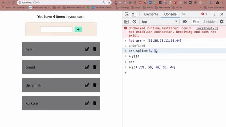Expand the (5) array result
The image size is (226, 127).
click(130, 67)
